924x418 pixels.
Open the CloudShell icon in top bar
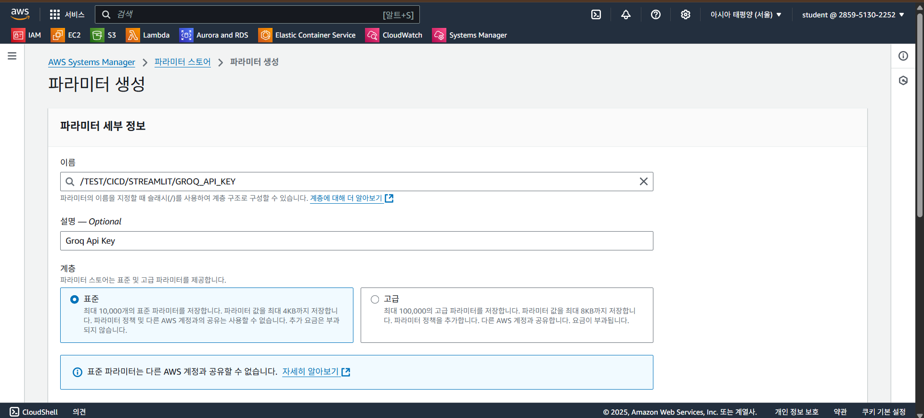click(596, 14)
